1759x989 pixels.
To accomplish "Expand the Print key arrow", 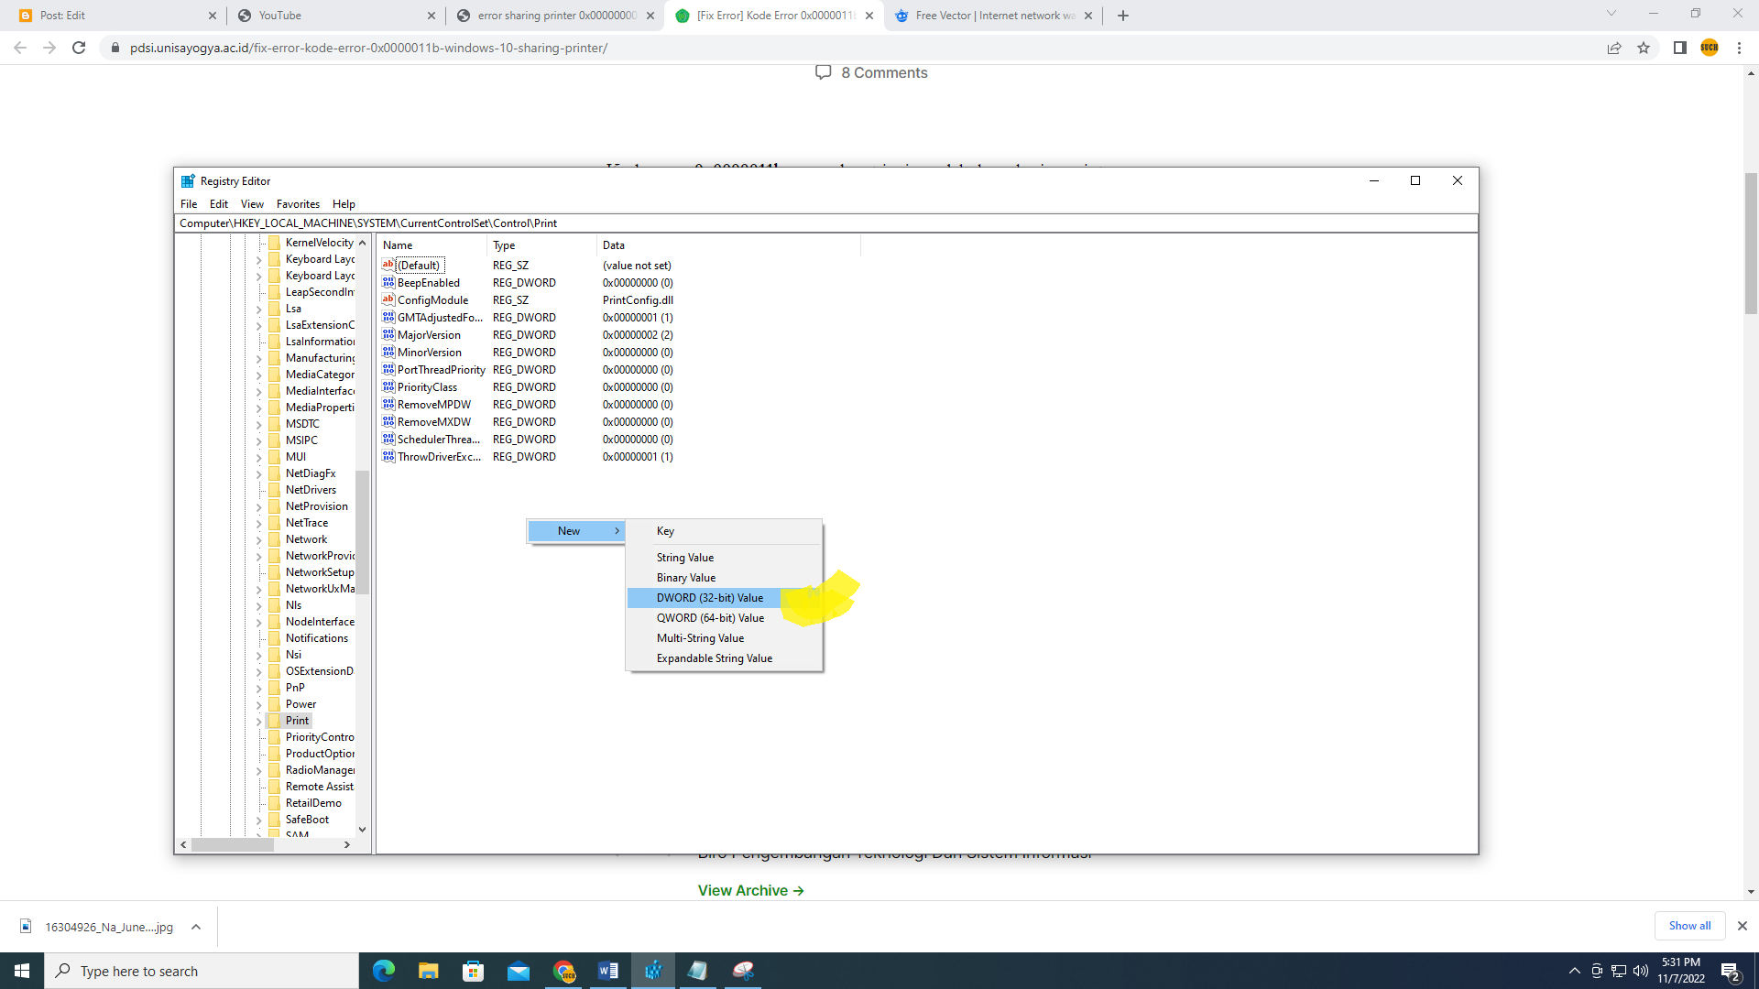I will coord(259,722).
